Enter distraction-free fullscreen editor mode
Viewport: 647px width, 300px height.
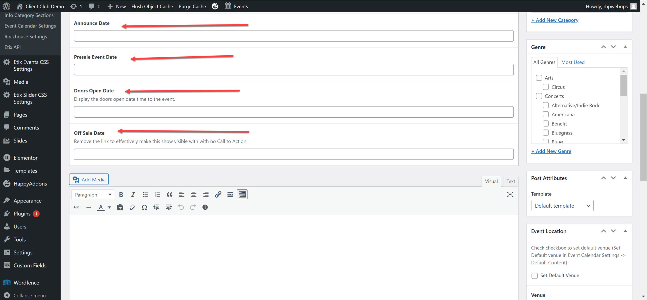[x=510, y=195]
